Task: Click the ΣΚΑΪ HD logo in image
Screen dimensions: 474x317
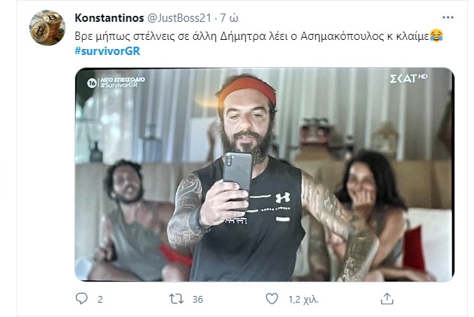Action: (409, 78)
